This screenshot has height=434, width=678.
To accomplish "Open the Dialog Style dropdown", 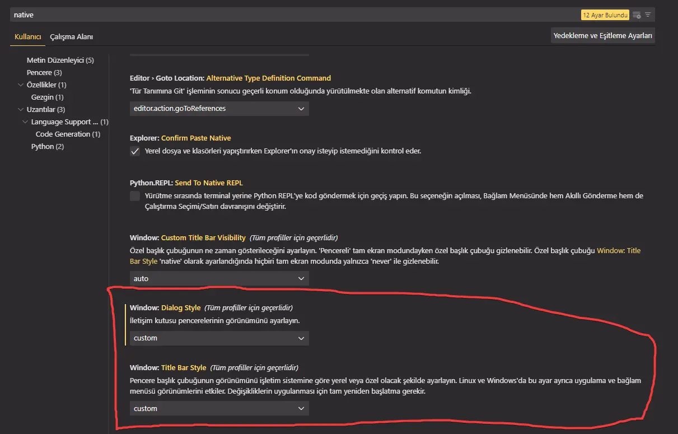I will click(219, 338).
